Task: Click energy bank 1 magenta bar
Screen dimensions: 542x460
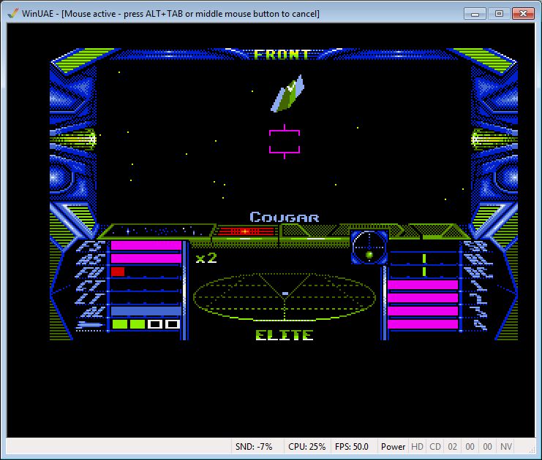Action: pyautogui.click(x=423, y=285)
